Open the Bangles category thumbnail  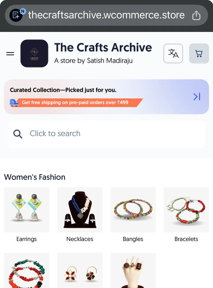(133, 210)
